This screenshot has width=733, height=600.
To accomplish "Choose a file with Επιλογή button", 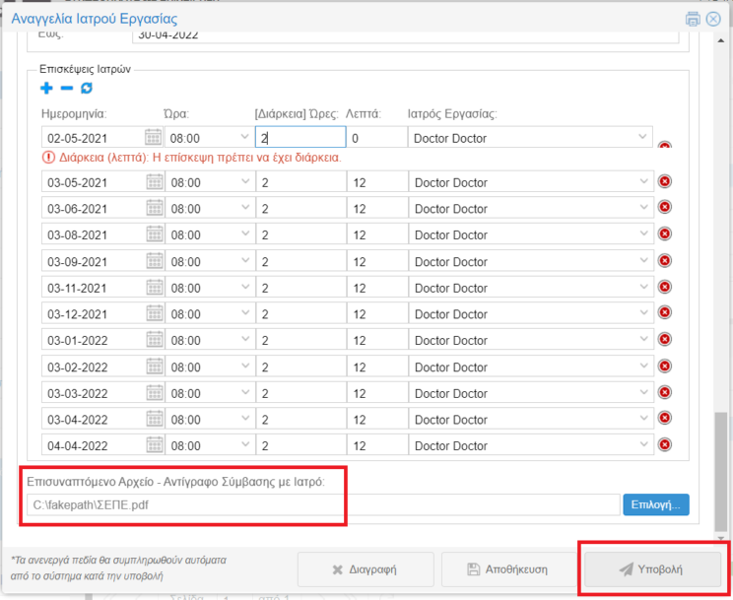I will pyautogui.click(x=656, y=504).
